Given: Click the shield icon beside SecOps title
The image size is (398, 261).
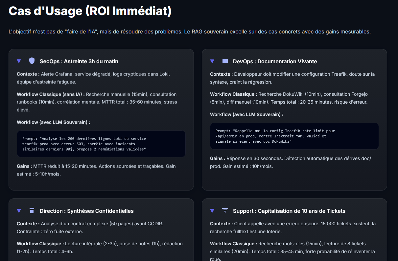Looking at the screenshot, I should (x=32, y=61).
